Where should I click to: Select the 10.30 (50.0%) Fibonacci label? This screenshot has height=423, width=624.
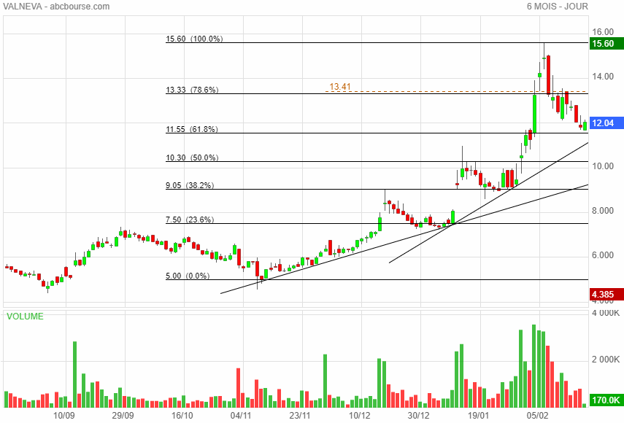192,158
